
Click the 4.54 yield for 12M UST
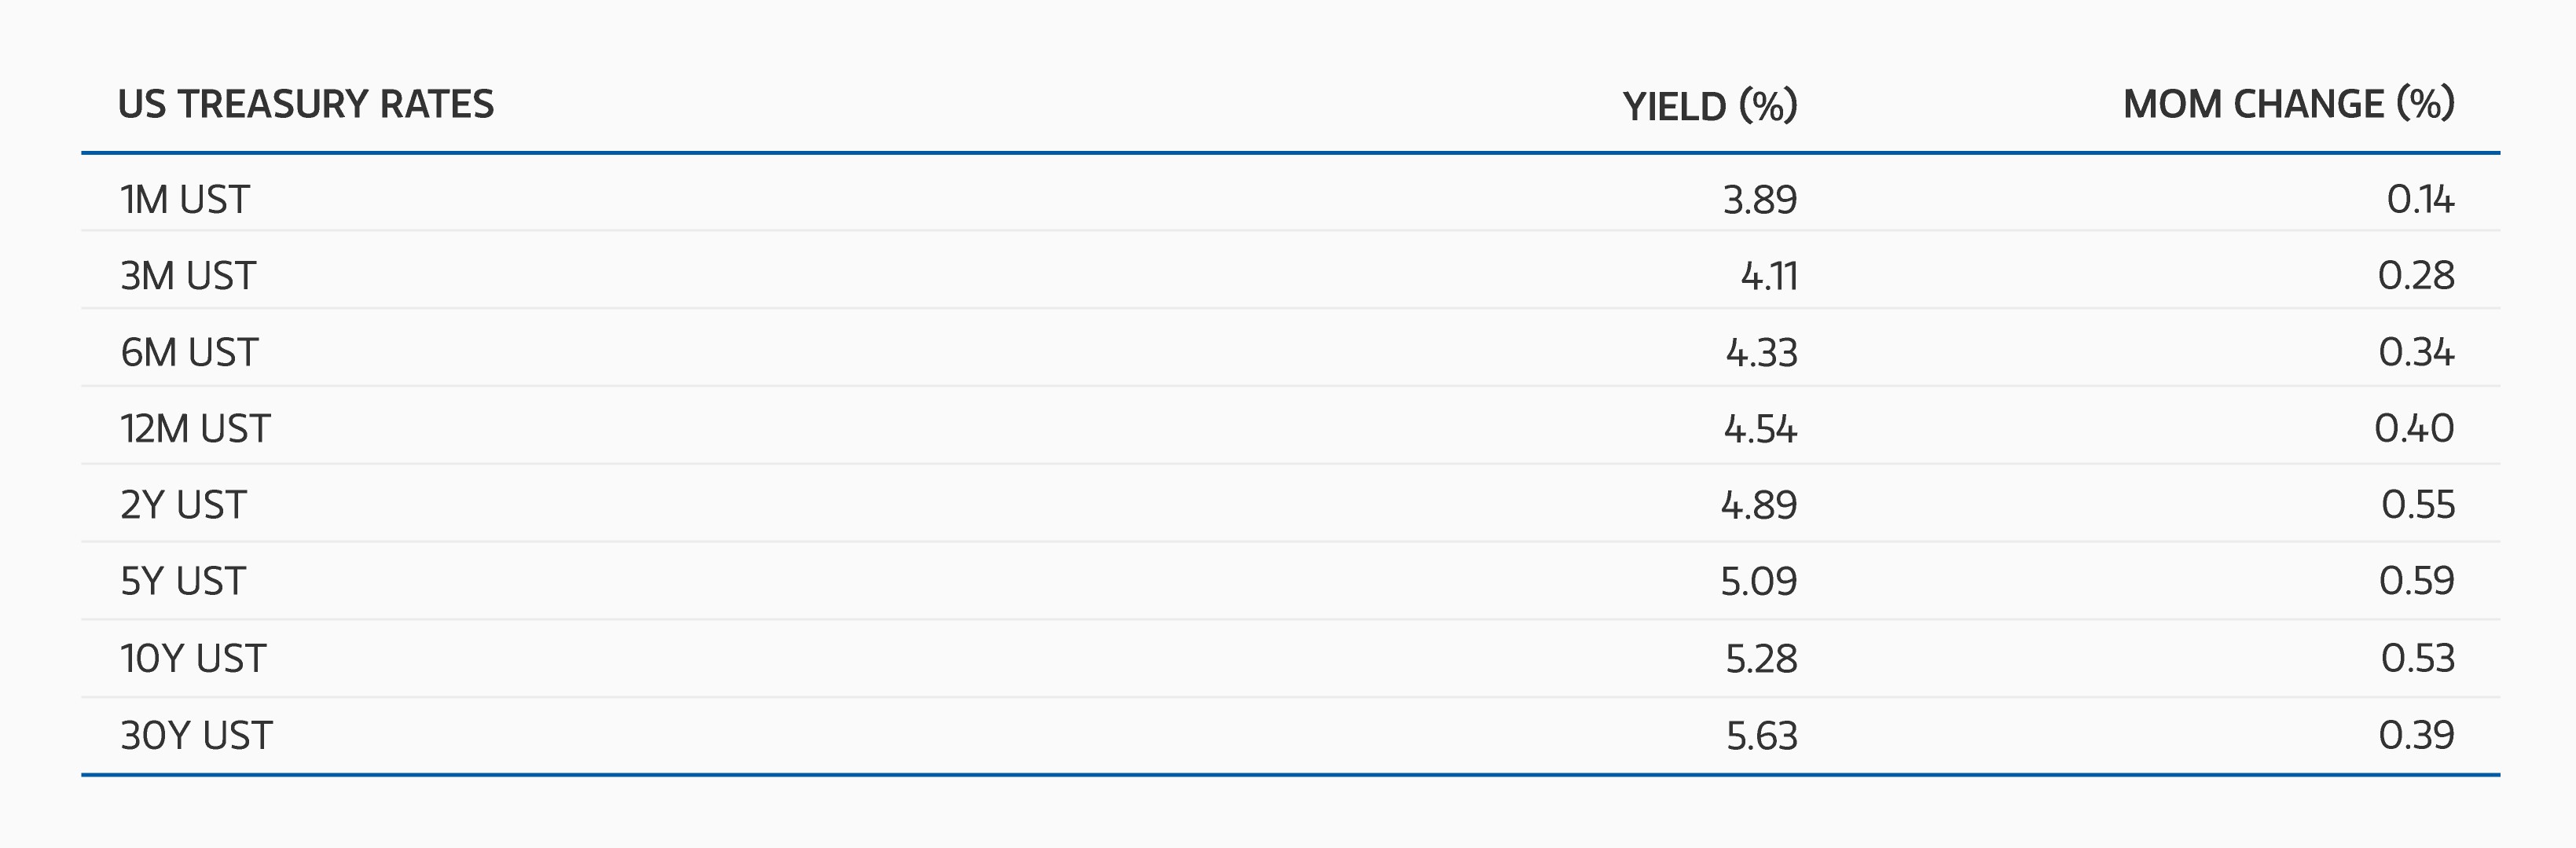pos(1760,429)
